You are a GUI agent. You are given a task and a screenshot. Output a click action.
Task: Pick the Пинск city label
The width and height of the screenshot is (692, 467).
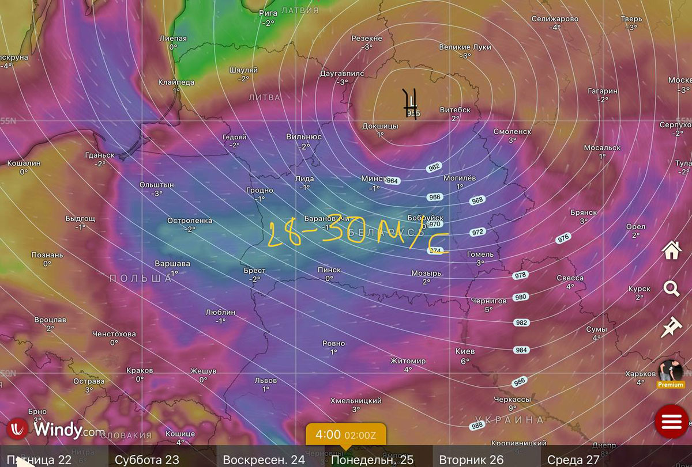point(329,269)
